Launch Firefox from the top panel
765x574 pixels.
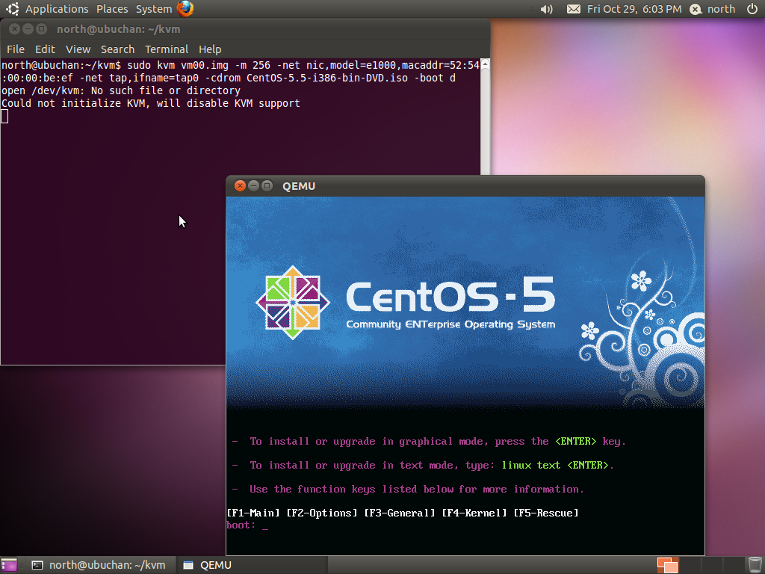click(185, 9)
